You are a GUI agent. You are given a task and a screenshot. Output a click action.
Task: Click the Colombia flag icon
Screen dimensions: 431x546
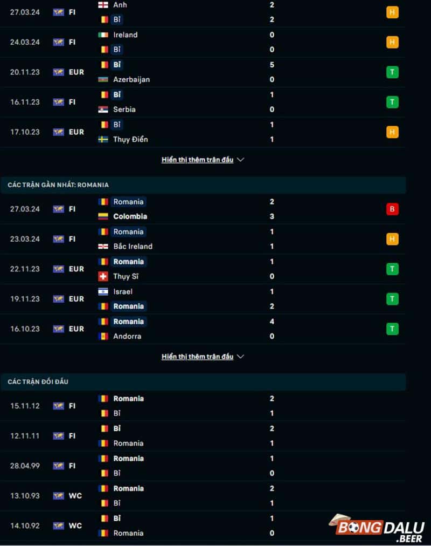[103, 216]
